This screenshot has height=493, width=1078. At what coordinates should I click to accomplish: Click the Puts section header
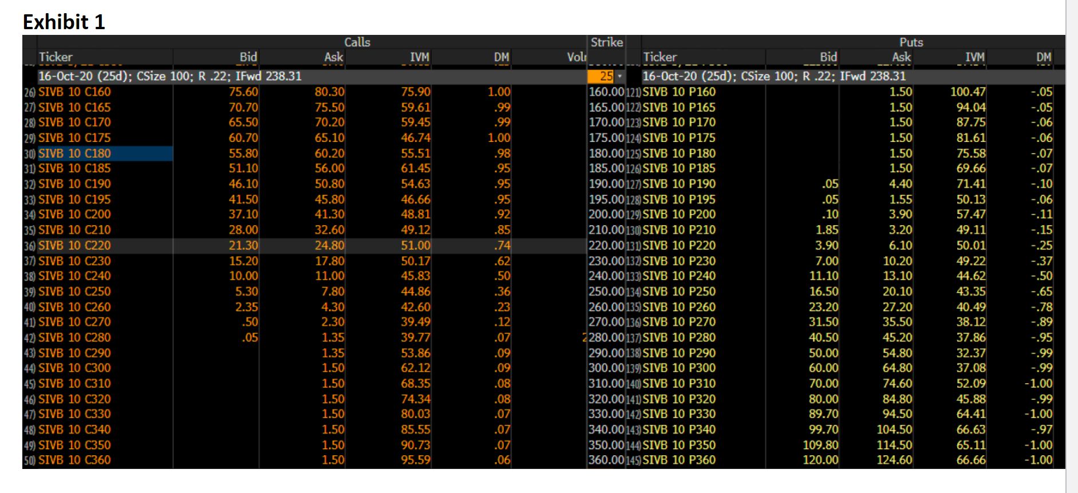(x=911, y=42)
